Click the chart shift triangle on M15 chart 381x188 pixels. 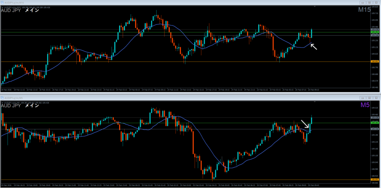315,7
